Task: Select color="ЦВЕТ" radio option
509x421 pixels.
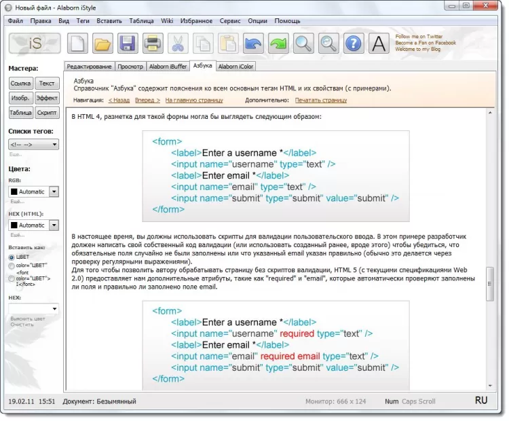Action: [x=12, y=266]
